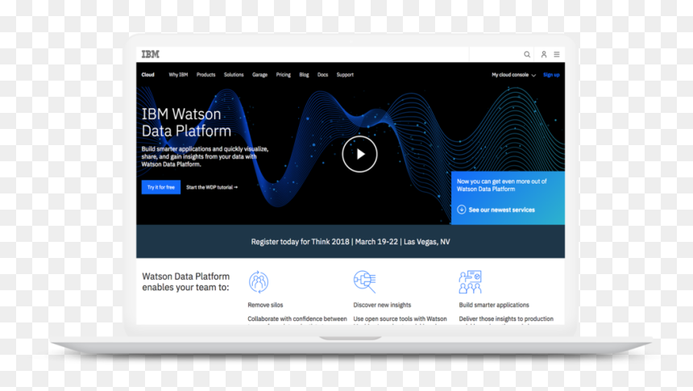
Task: Click Remove silos heading text
Action: (265, 305)
